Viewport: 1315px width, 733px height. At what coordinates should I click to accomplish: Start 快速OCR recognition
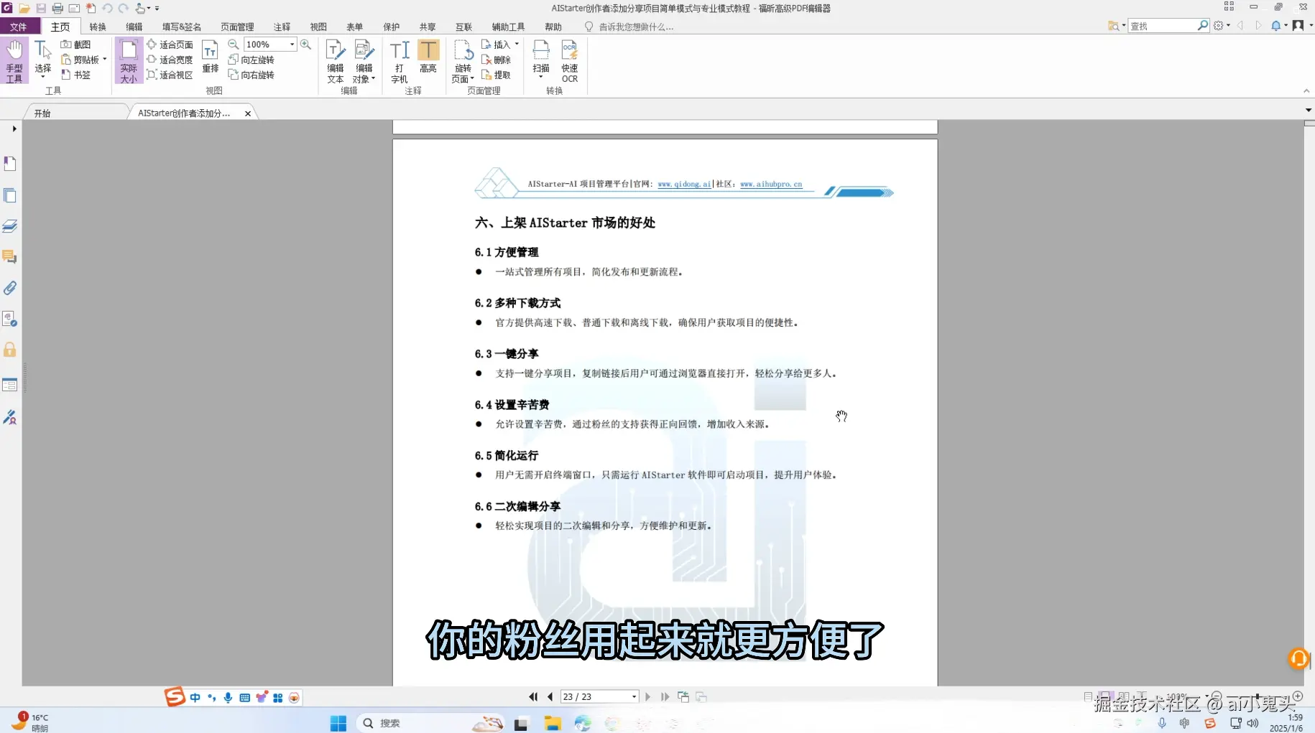click(570, 61)
